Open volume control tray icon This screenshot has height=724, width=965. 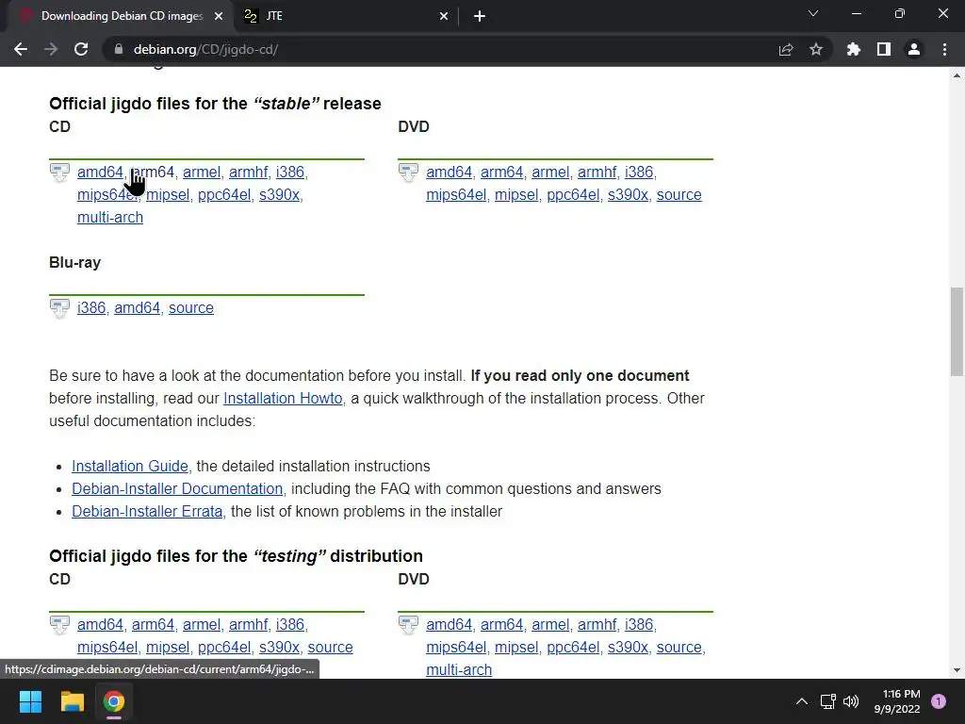pyautogui.click(x=851, y=701)
